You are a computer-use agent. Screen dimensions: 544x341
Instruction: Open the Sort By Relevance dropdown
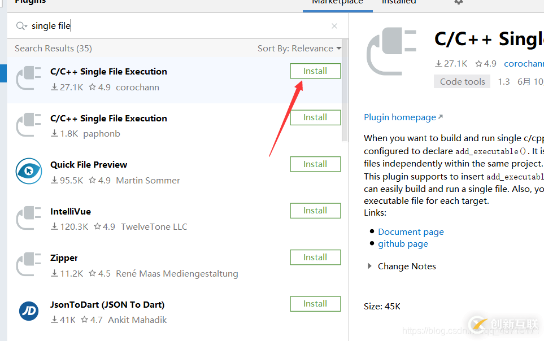coord(299,48)
